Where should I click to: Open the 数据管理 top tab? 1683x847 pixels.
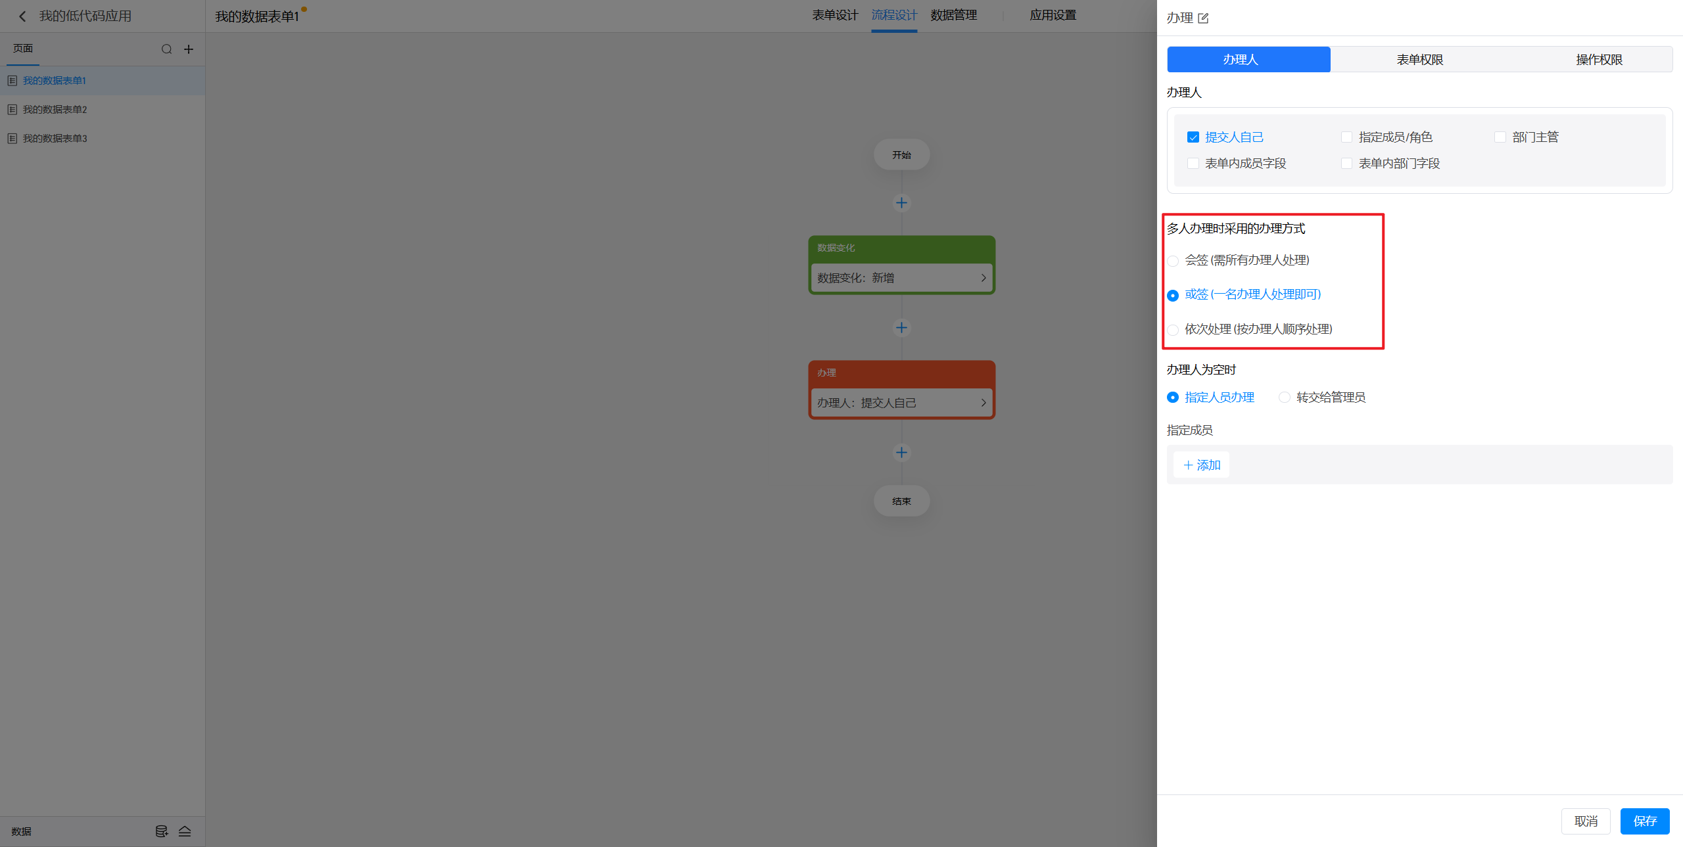953,15
